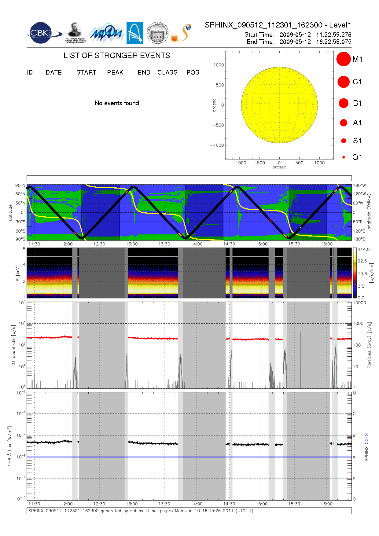Click the M1 red legend circle

(x=343, y=59)
